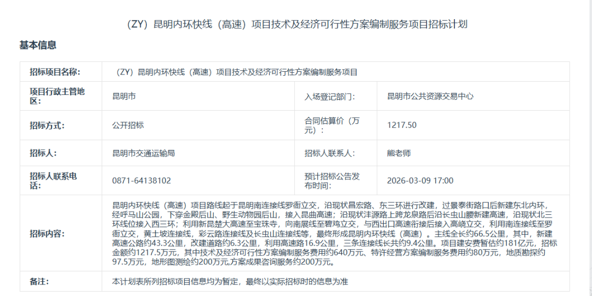Image resolution: width=592 pixels, height=296 pixels.
Task: Select the 基本信息 section heading
Action: coord(38,45)
